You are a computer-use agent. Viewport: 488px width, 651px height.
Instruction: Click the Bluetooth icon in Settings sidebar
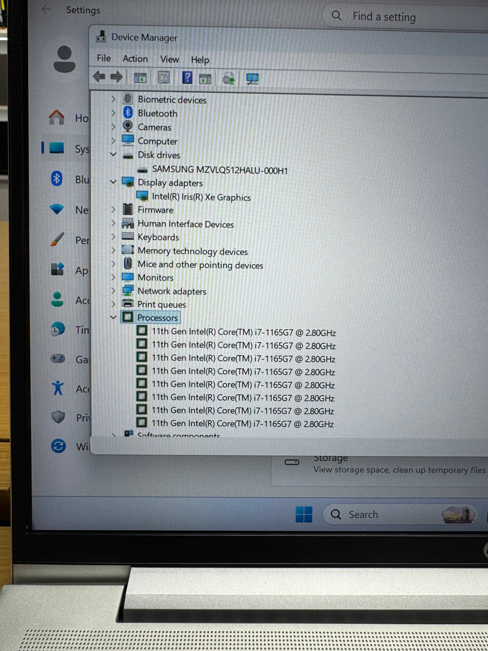(57, 179)
